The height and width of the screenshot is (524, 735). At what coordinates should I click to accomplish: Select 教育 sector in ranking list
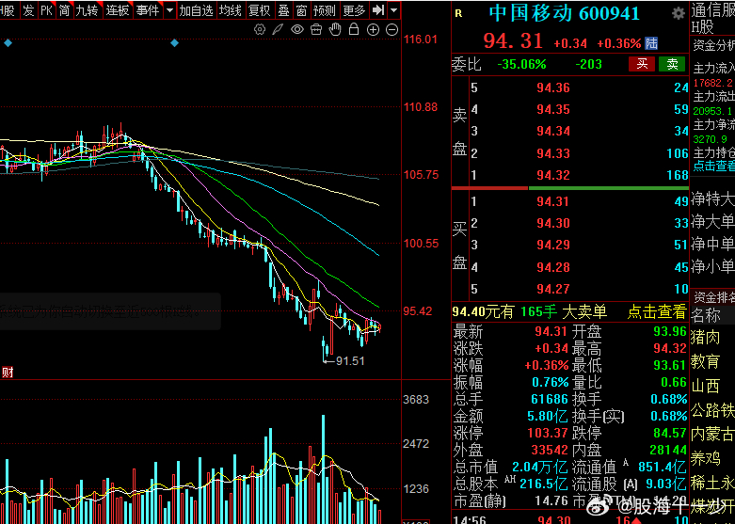click(x=706, y=361)
